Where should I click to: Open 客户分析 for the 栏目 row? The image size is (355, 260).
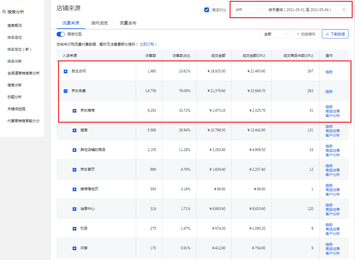tap(333, 234)
